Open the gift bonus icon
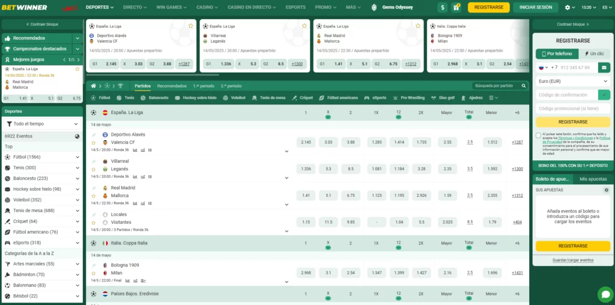The height and width of the screenshot is (305, 615). coord(456,7)
